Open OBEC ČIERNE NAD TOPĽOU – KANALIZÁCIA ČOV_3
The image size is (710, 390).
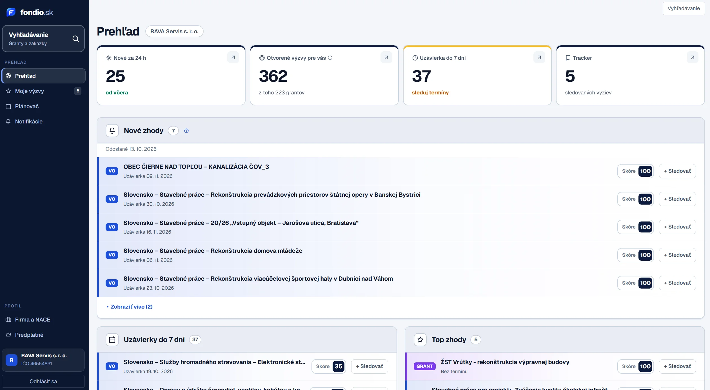pos(196,167)
